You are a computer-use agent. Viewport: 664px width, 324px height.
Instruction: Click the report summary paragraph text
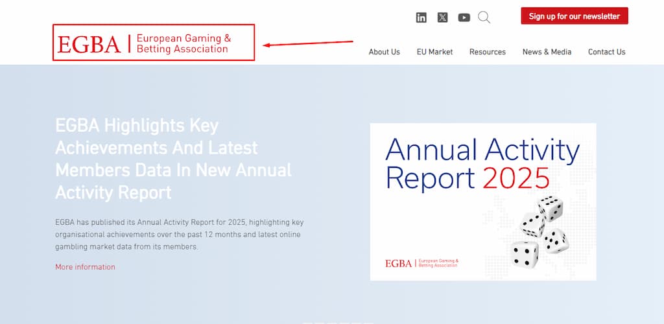point(179,235)
